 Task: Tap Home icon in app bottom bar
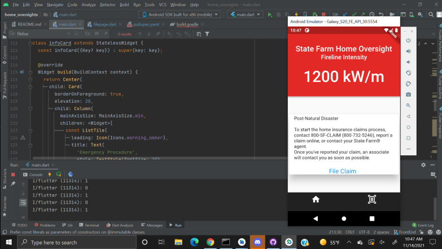pyautogui.click(x=316, y=199)
